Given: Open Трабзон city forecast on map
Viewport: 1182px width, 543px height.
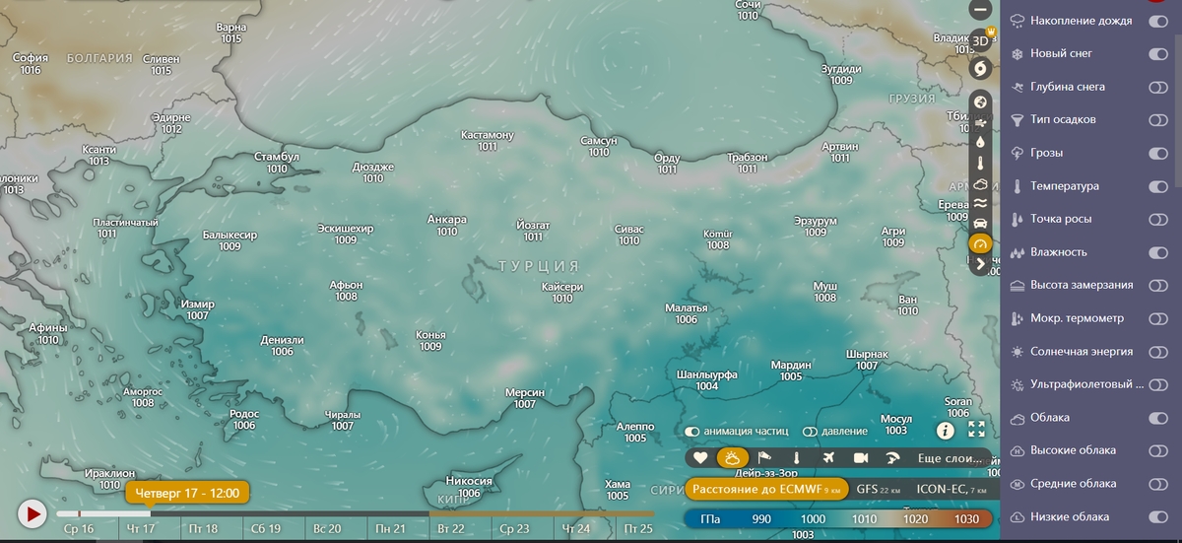Looking at the screenshot, I should 747,163.
